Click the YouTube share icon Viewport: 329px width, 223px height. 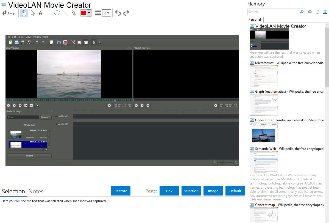(x=65, y=42)
